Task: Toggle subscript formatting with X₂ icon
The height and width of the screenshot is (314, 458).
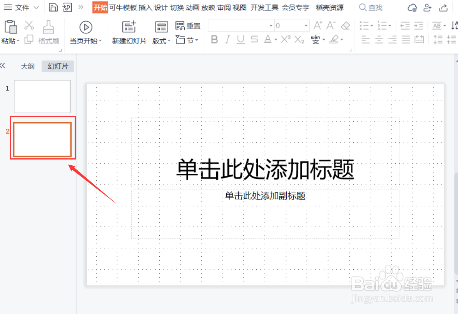Action: coord(299,39)
